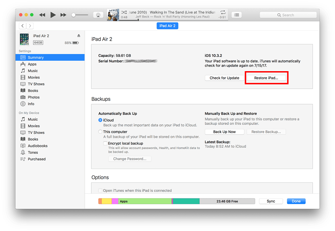
Task: Toggle shuffle playback icon
Action: [x=124, y=12]
